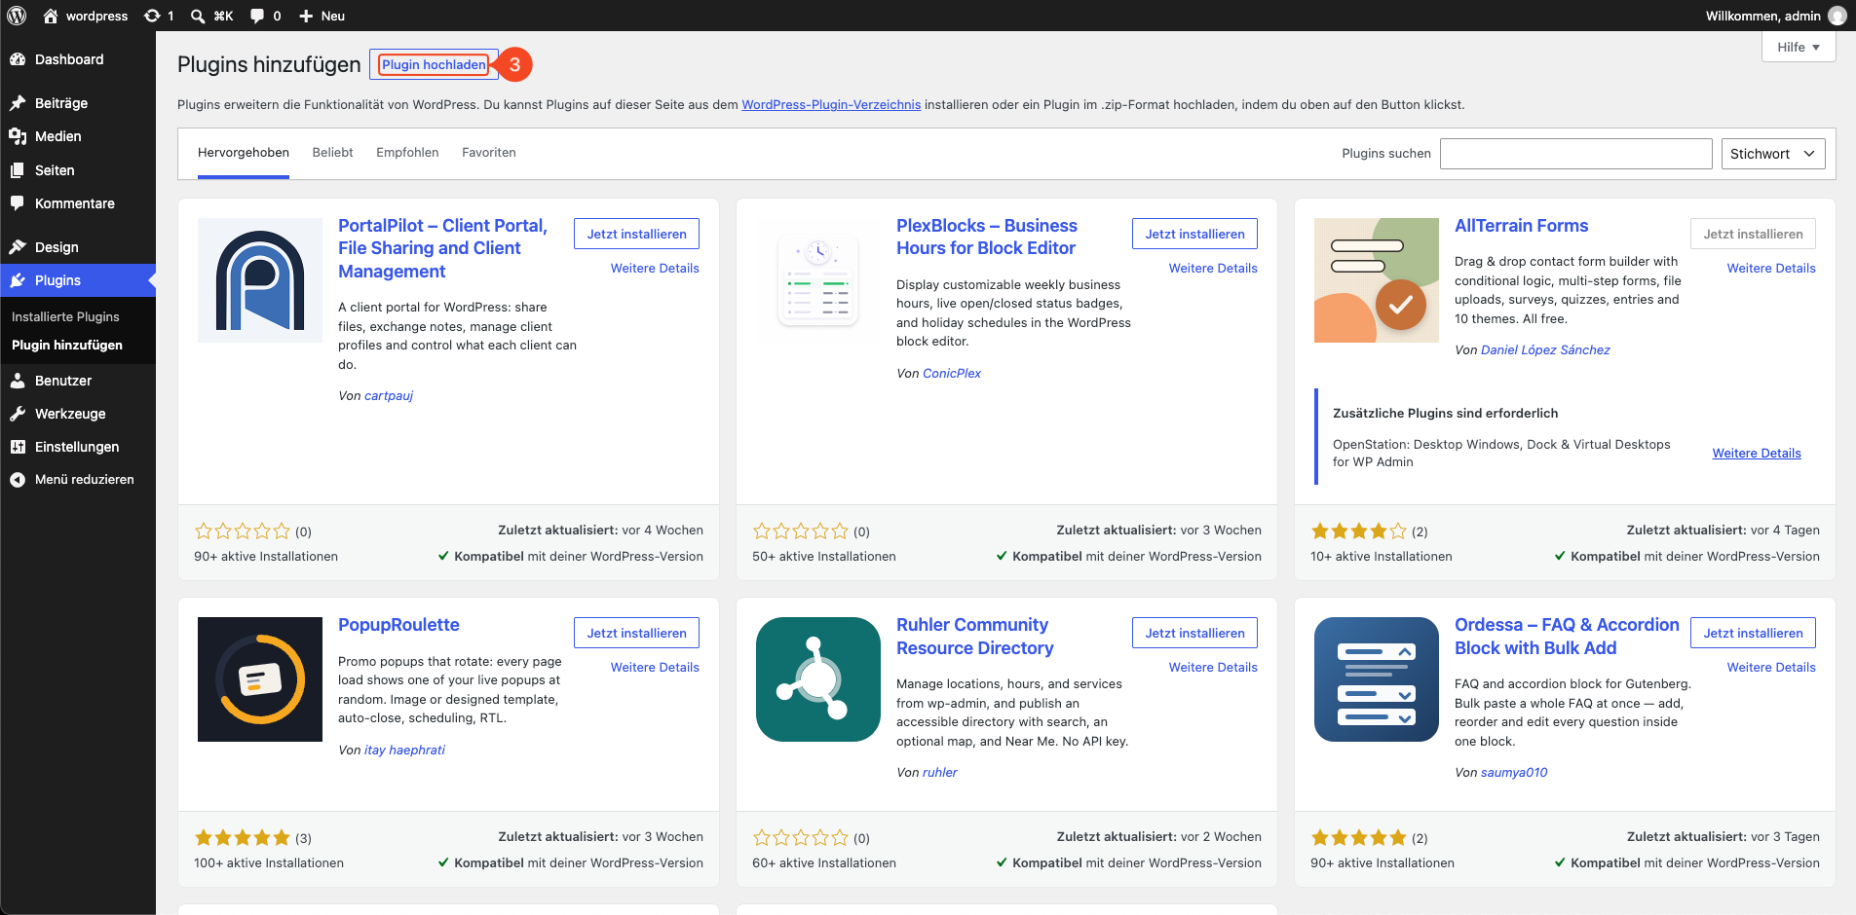Click Ordessa FAQ plugin icon
This screenshot has height=915, width=1856.
point(1377,679)
